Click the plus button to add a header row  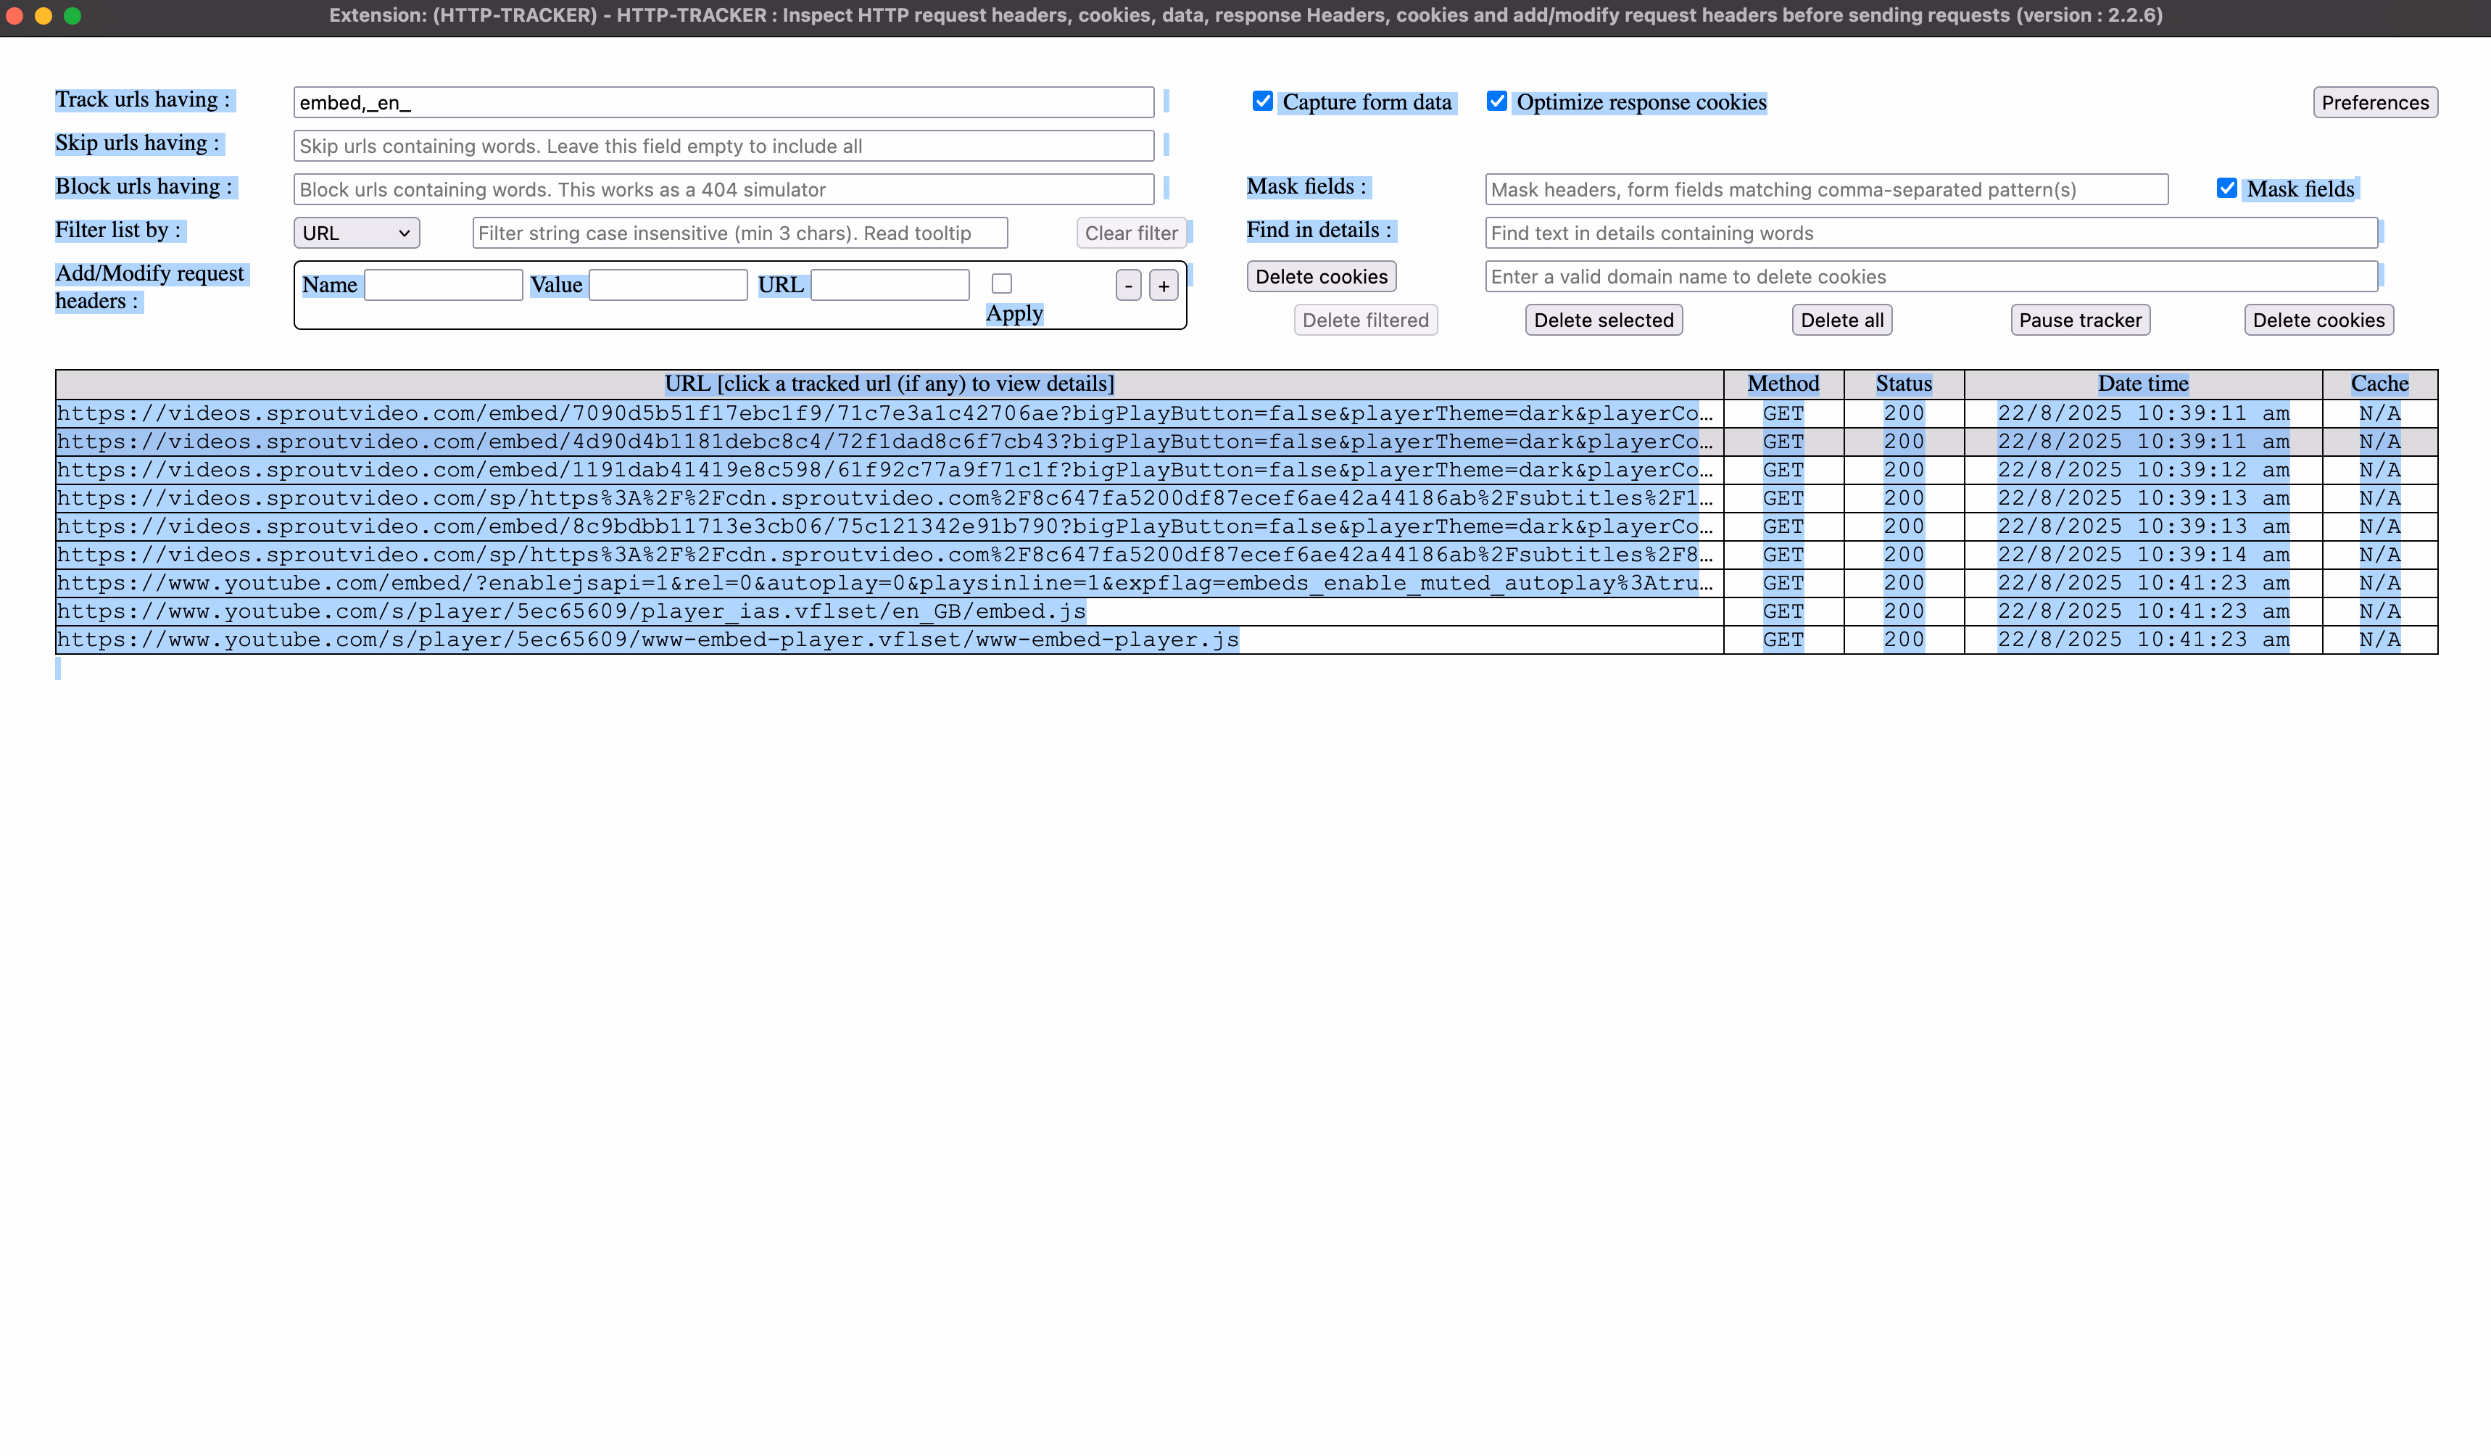(1164, 286)
